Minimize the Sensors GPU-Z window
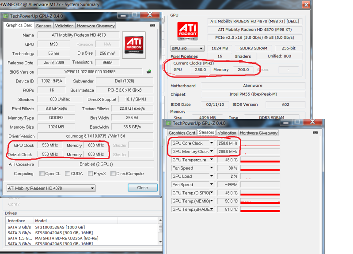 (286, 122)
